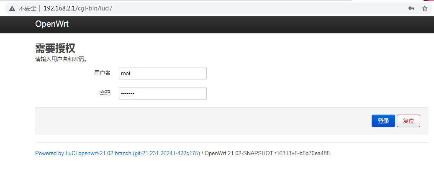Screen dimensions: 434x174
Task: Open the OpenWrt header brand link
Action: pos(51,24)
